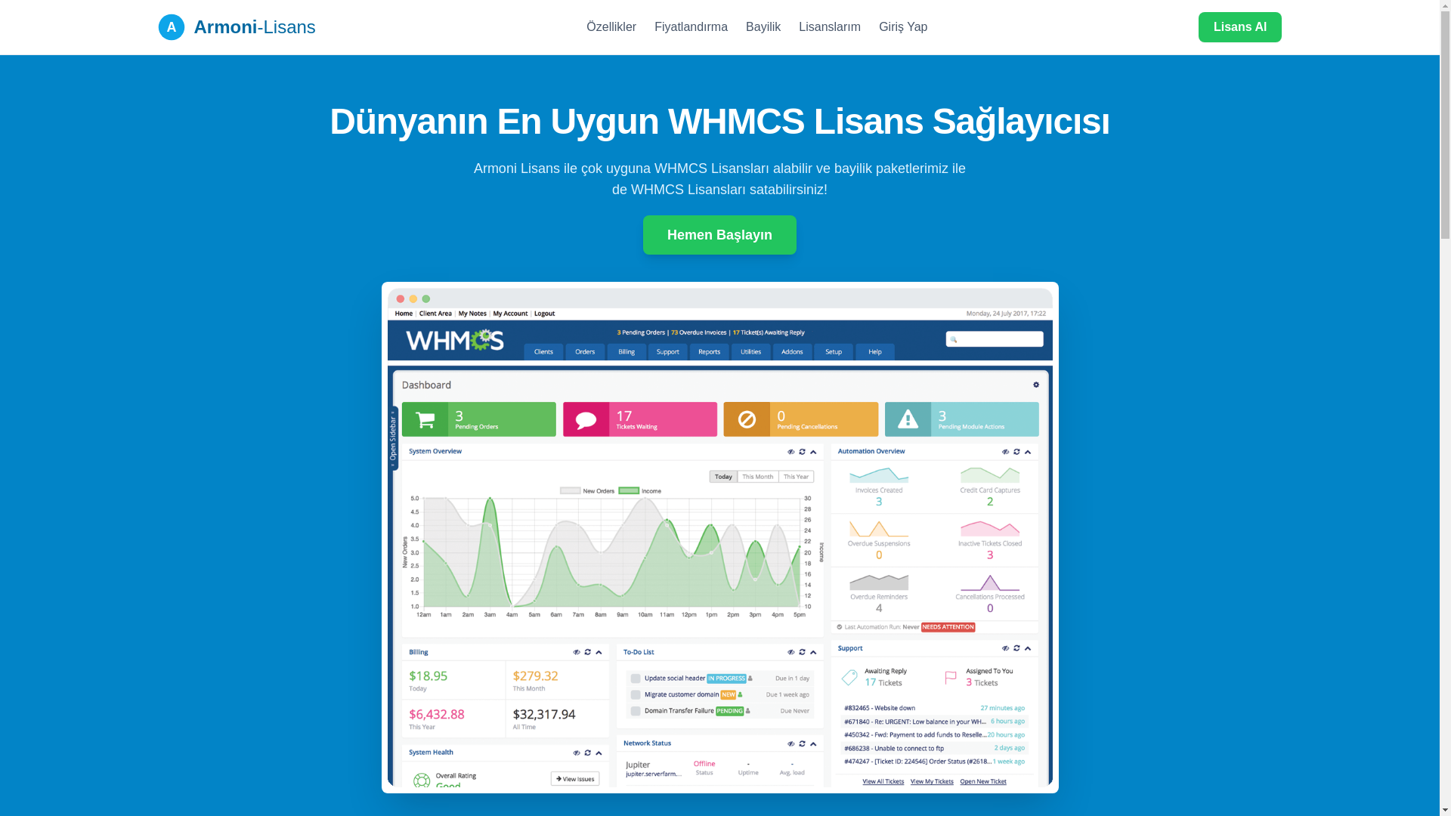The height and width of the screenshot is (816, 1451).
Task: Click the Assigned To You flag icon
Action: (951, 677)
